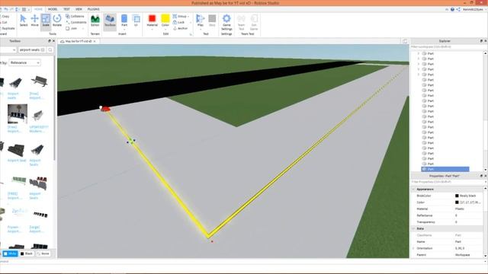Switch to the HOME ribbon tab
488x274 pixels.
(x=38, y=9)
